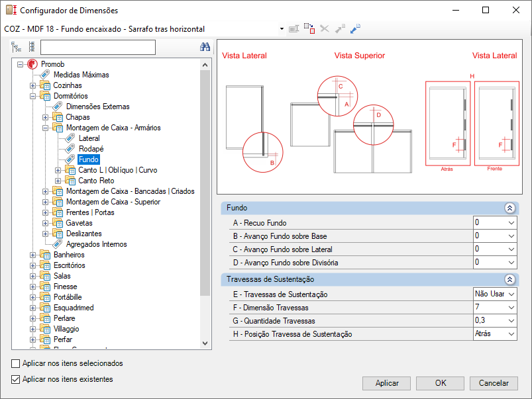
Task: Expand the Canto Reto node
Action: pos(58,181)
